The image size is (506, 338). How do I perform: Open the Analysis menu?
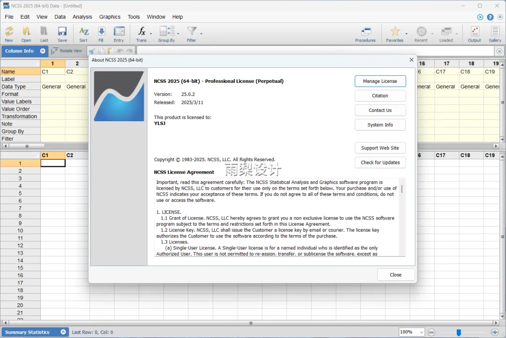coord(82,17)
